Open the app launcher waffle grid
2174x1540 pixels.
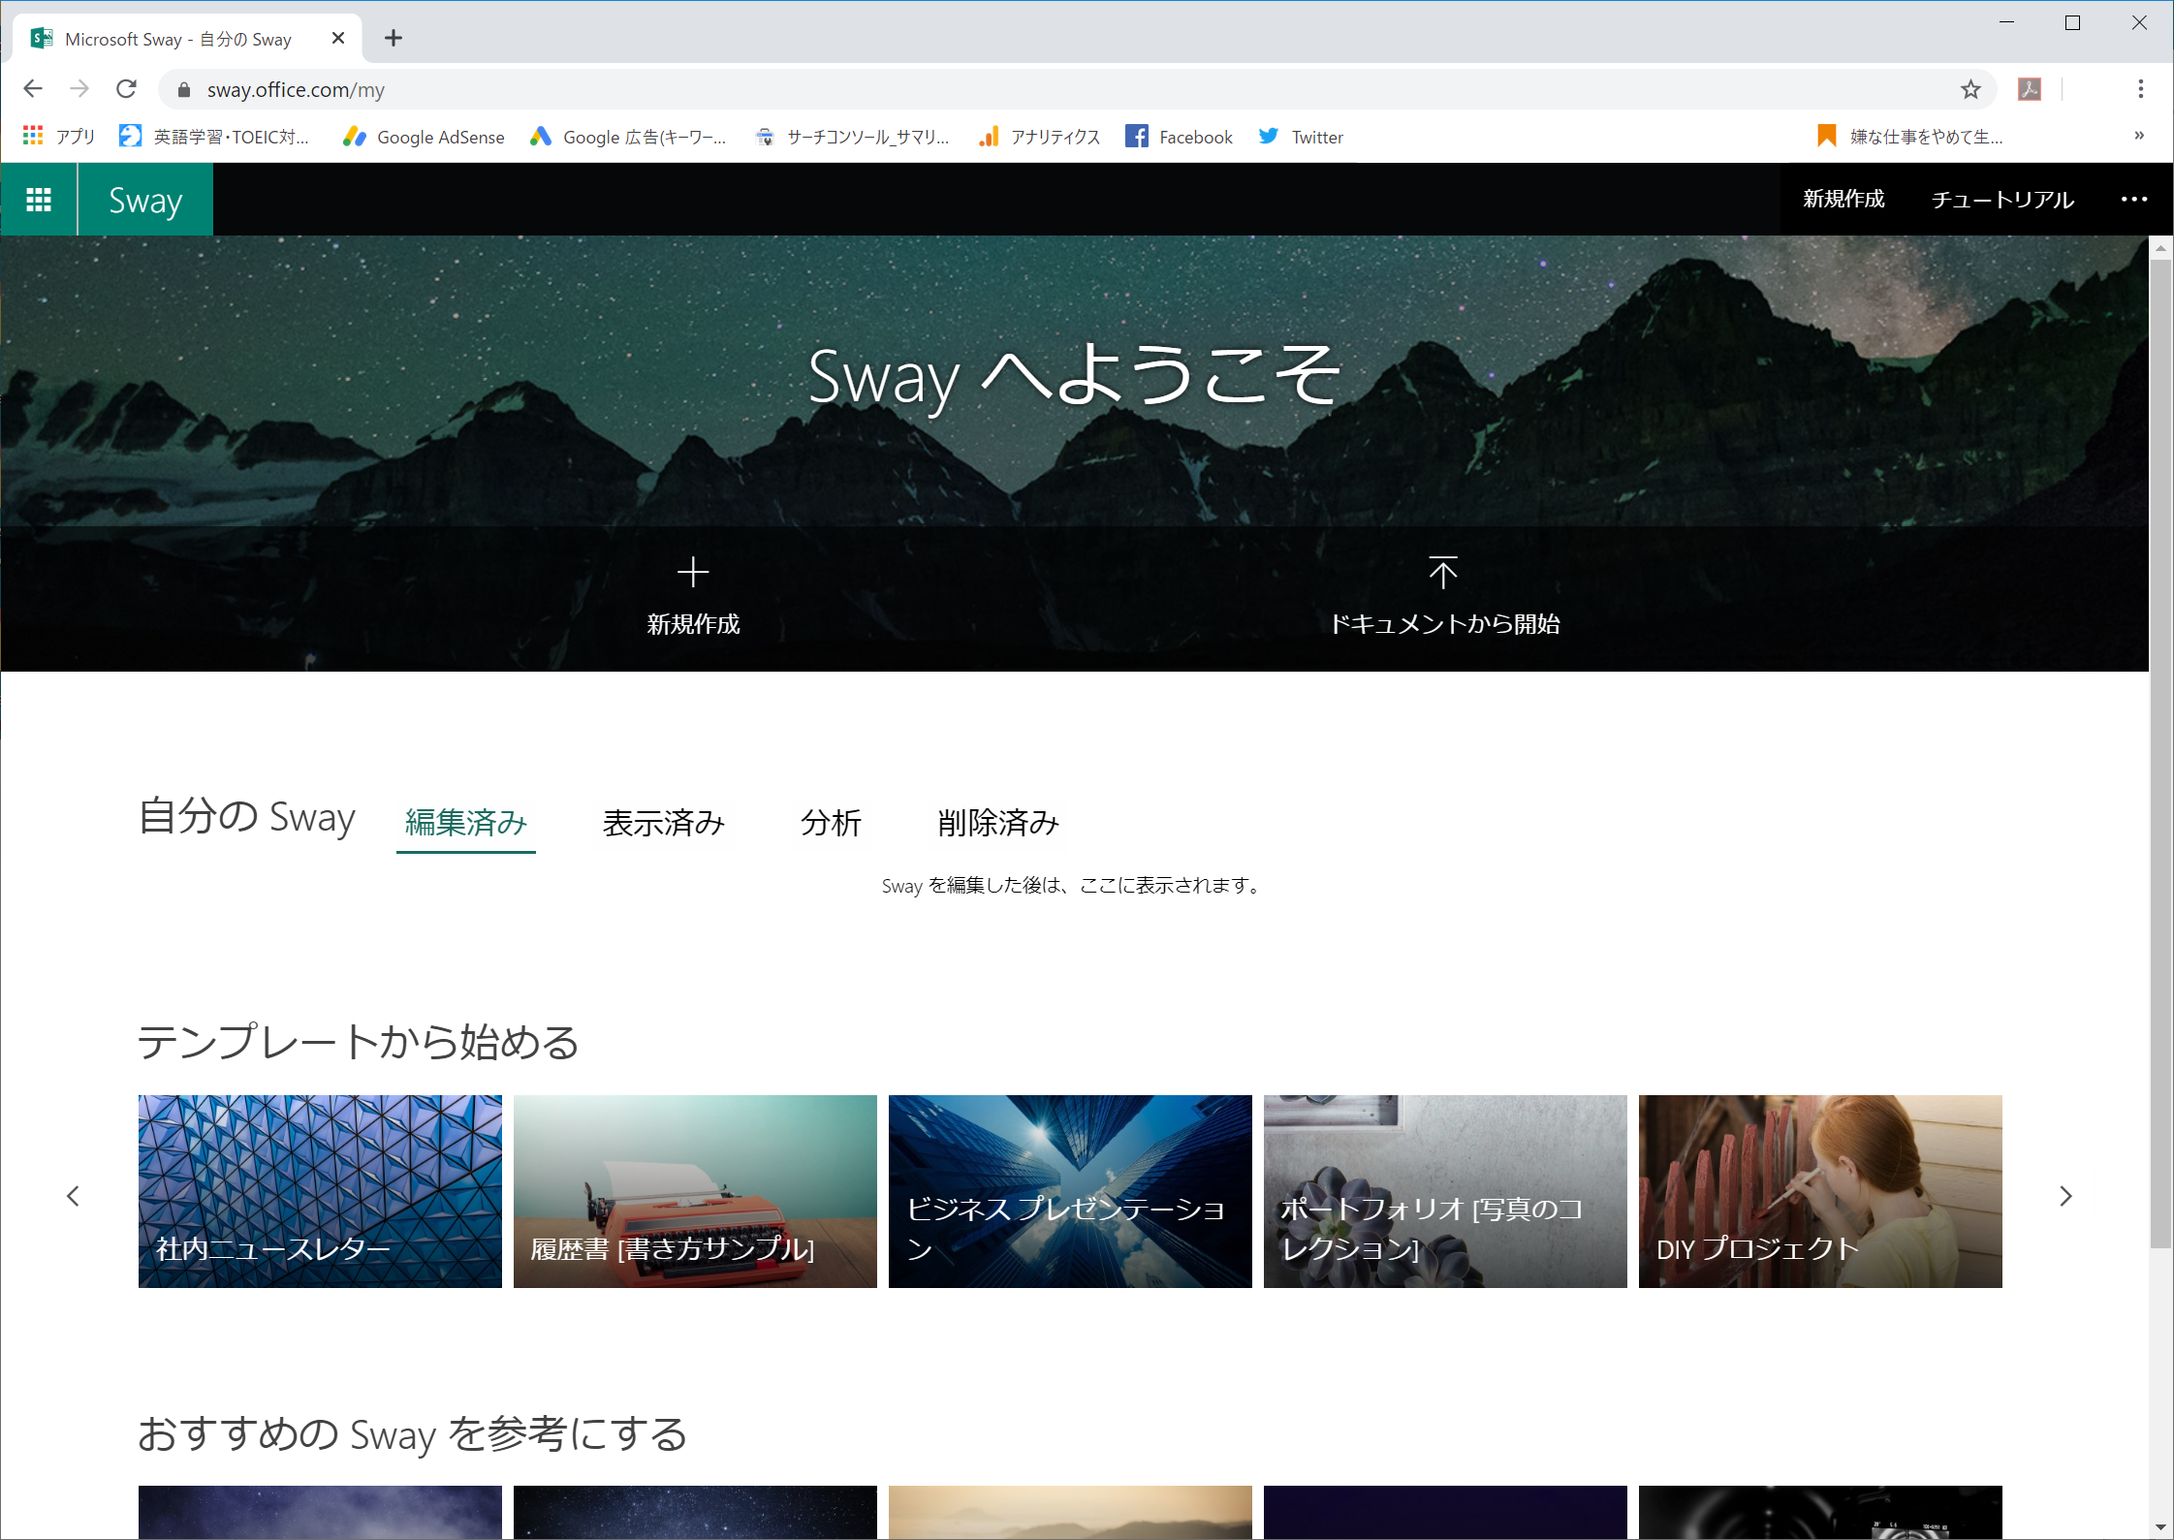click(x=39, y=200)
